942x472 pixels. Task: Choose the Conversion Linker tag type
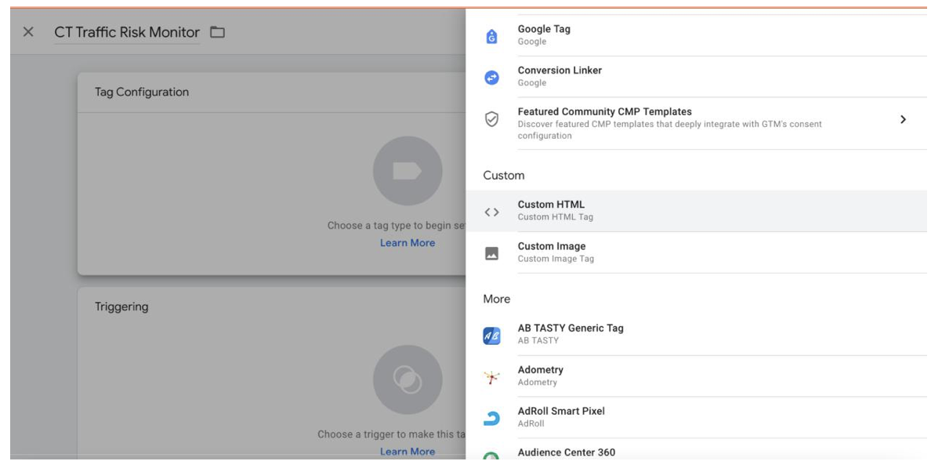point(696,77)
